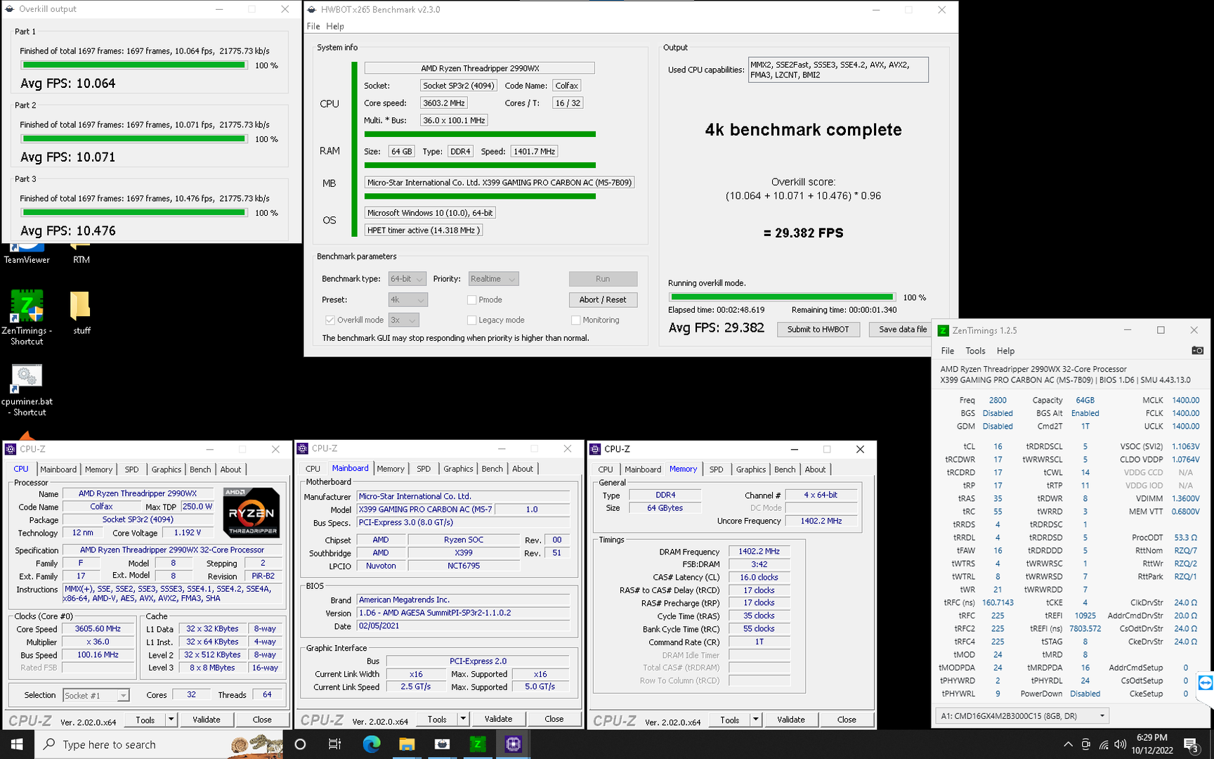The image size is (1214, 759).
Task: Open cpuminer.bat shortcut on desktop
Action: [x=27, y=391]
